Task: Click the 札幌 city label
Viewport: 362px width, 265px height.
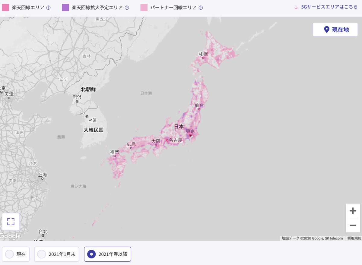Action: coord(203,54)
